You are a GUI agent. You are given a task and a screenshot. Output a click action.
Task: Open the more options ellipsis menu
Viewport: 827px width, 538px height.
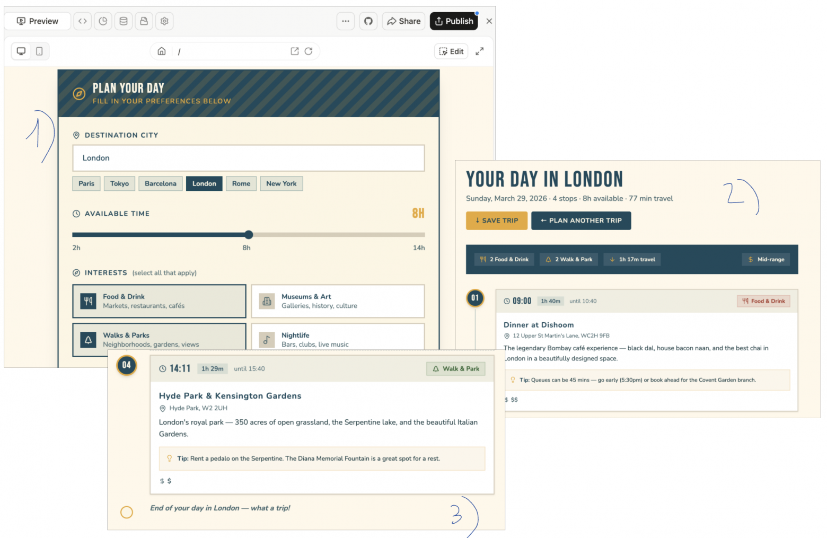(346, 21)
